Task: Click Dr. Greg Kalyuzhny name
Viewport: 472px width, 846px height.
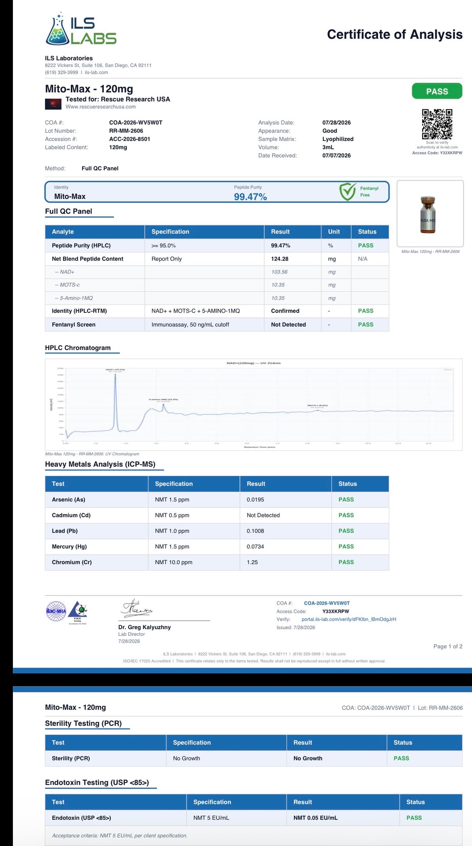Action: (145, 627)
